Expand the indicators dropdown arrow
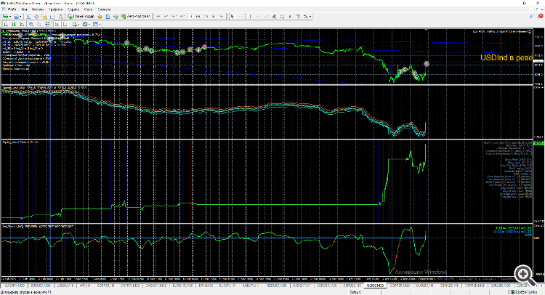 click(79, 24)
